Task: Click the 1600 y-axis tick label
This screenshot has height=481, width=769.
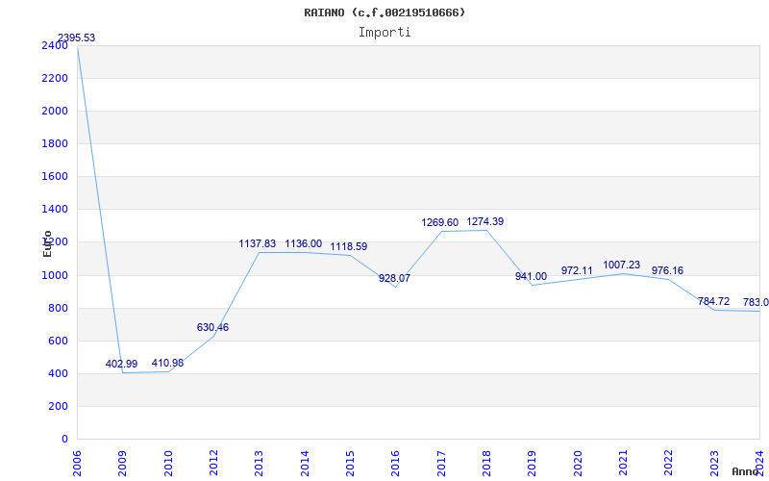Action: pyautogui.click(x=55, y=177)
